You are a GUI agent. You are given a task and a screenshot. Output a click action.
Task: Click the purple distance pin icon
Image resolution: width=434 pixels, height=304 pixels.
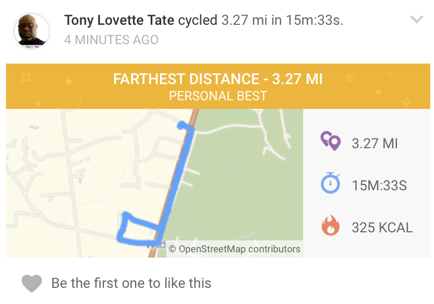pos(330,141)
